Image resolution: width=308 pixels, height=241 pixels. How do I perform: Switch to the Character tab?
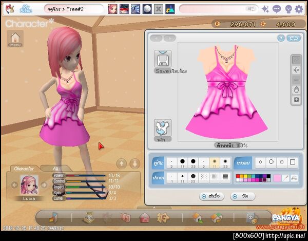pyautogui.click(x=24, y=169)
